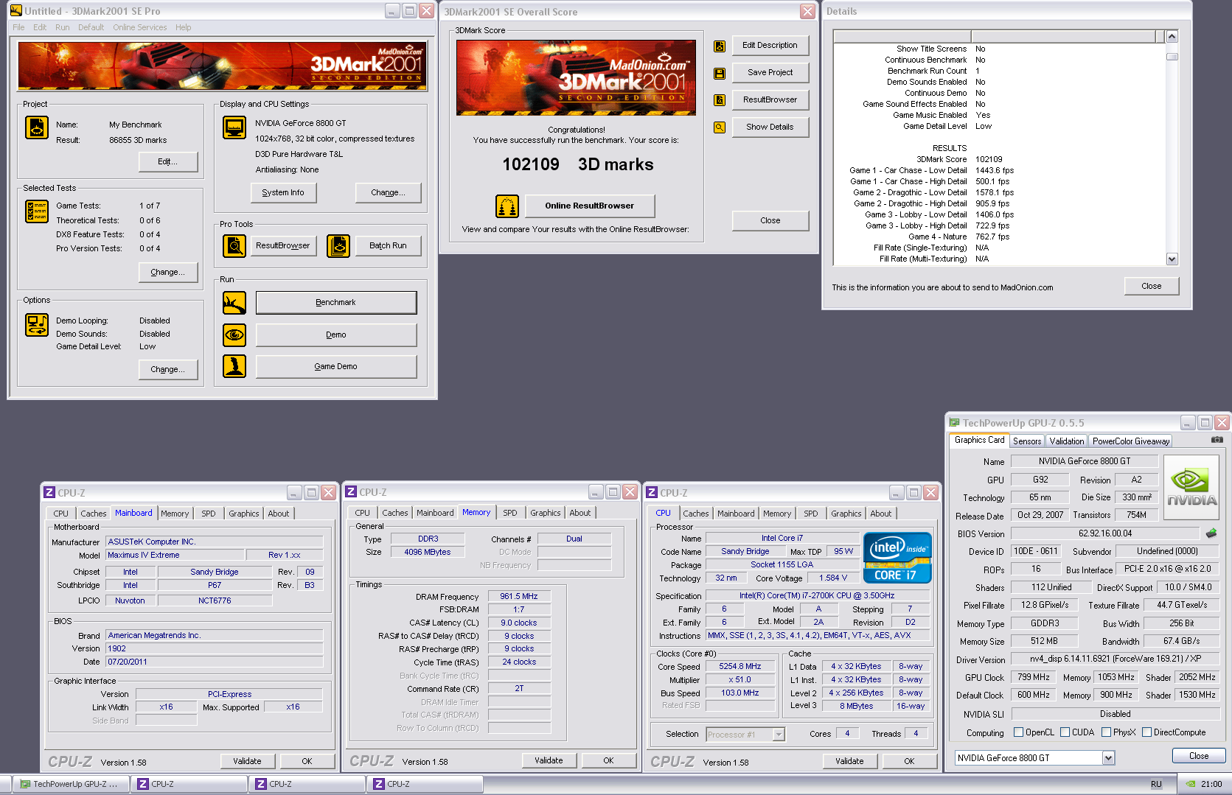Enable the DirectCompute checkbox in GPU-Z

(x=1146, y=732)
